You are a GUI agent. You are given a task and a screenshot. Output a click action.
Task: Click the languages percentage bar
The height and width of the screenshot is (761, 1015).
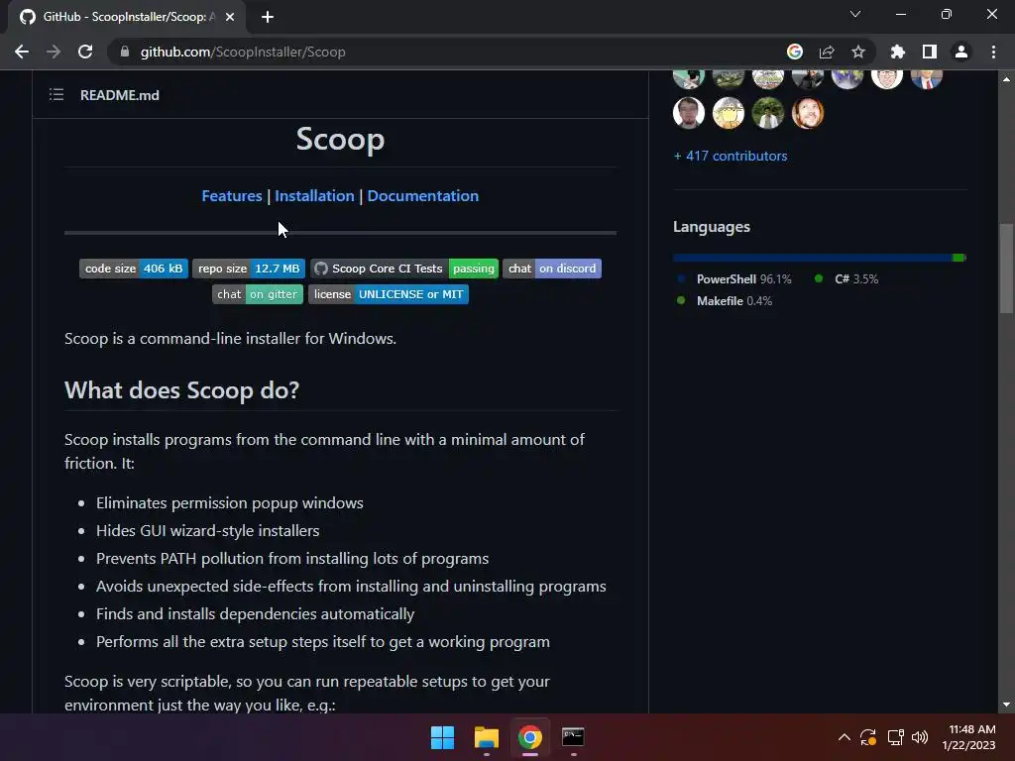[x=820, y=258]
